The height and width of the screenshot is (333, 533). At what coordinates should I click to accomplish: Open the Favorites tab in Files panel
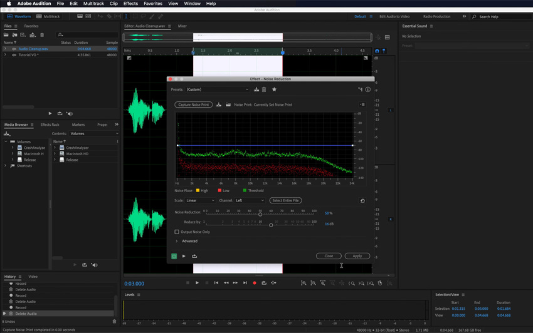31,26
